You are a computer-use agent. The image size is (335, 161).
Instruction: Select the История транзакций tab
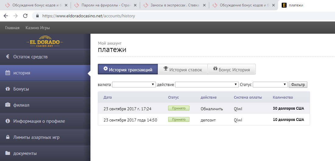128,69
